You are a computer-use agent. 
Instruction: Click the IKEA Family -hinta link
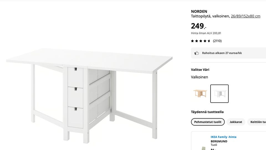pos(223,137)
